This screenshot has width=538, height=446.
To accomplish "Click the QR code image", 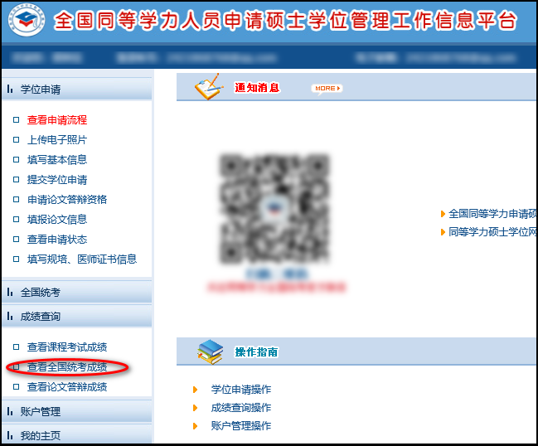I will click(274, 209).
